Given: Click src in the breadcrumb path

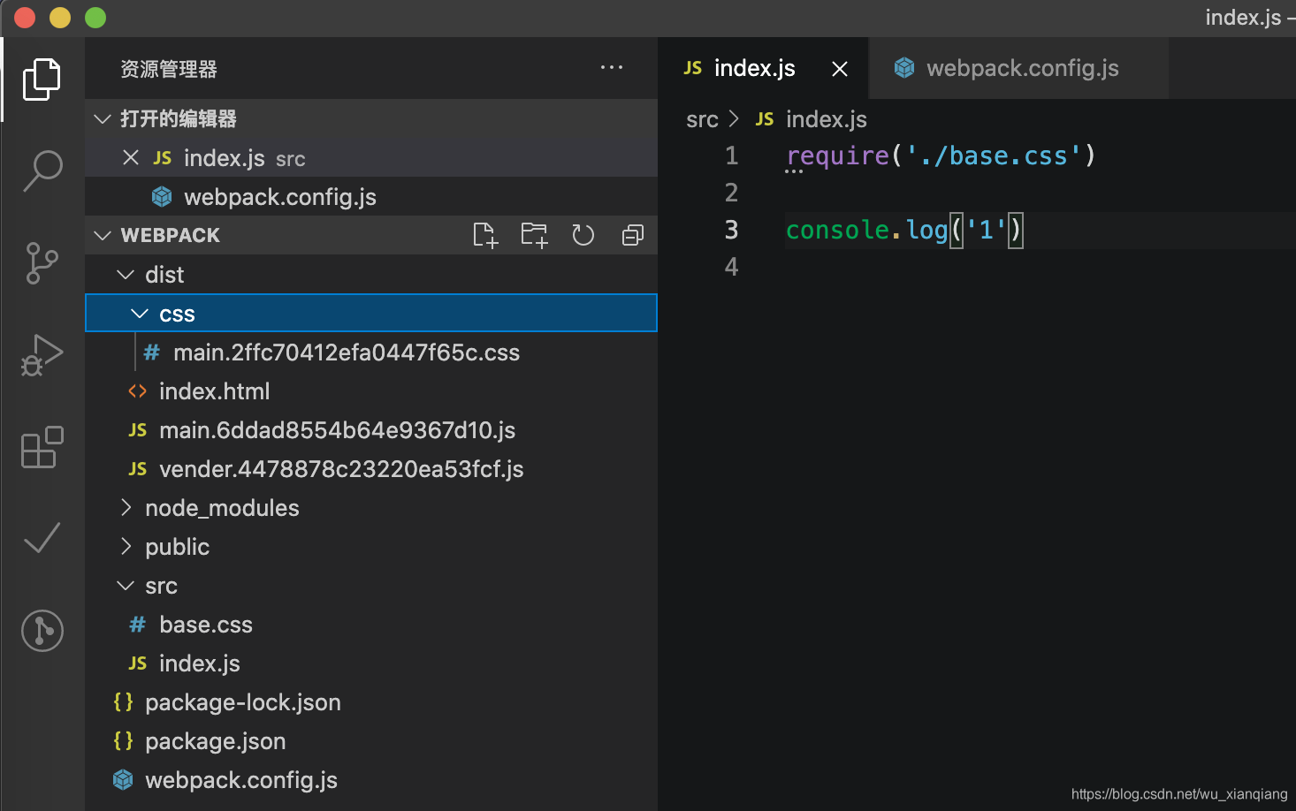Looking at the screenshot, I should 702,119.
